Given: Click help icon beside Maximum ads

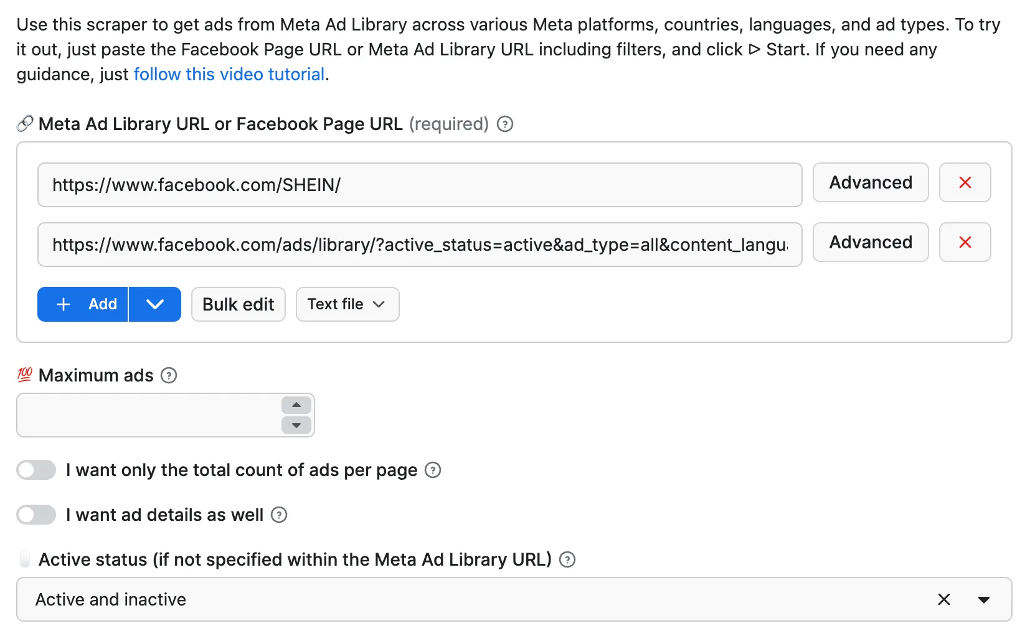Looking at the screenshot, I should (169, 376).
